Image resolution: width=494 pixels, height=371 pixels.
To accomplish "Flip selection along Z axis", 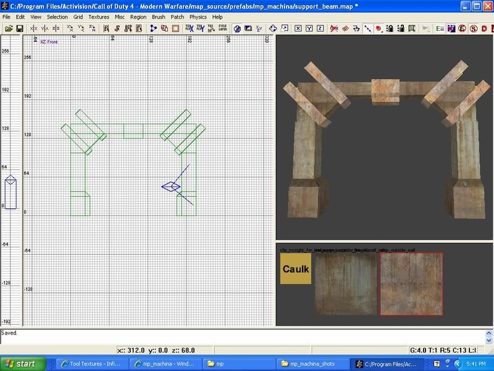I will coord(56,28).
